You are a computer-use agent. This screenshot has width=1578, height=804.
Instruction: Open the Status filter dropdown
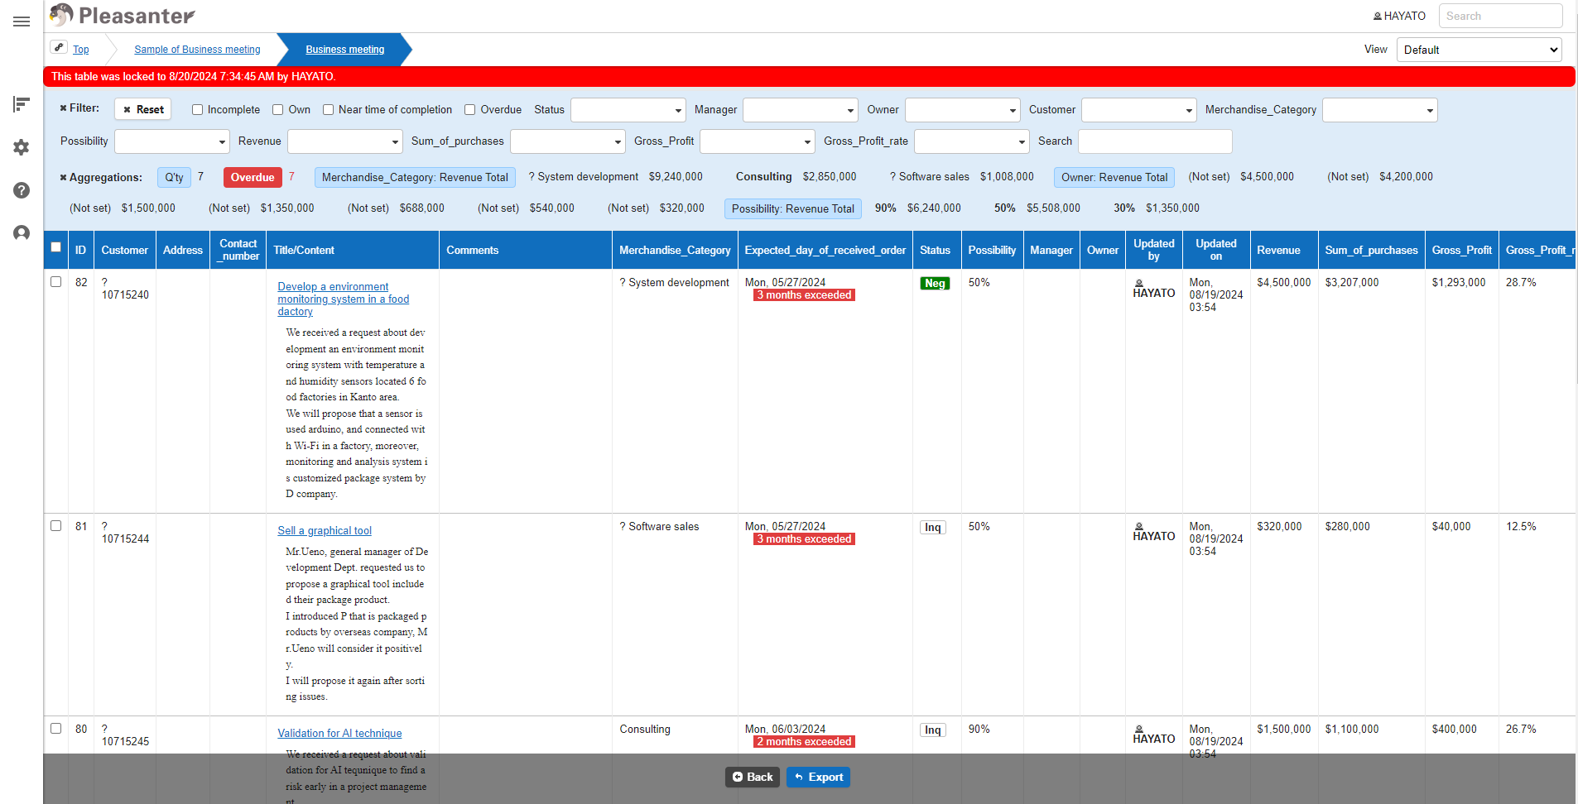pos(628,110)
